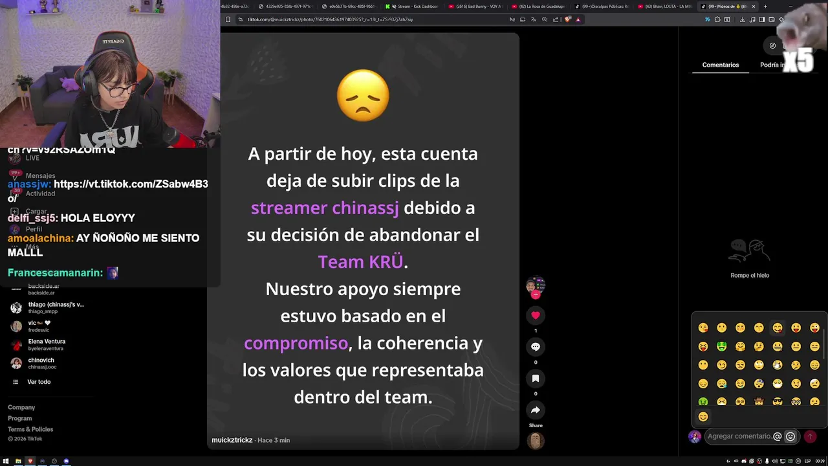Click the Francescamanarin chat username
The width and height of the screenshot is (828, 466).
[55, 273]
